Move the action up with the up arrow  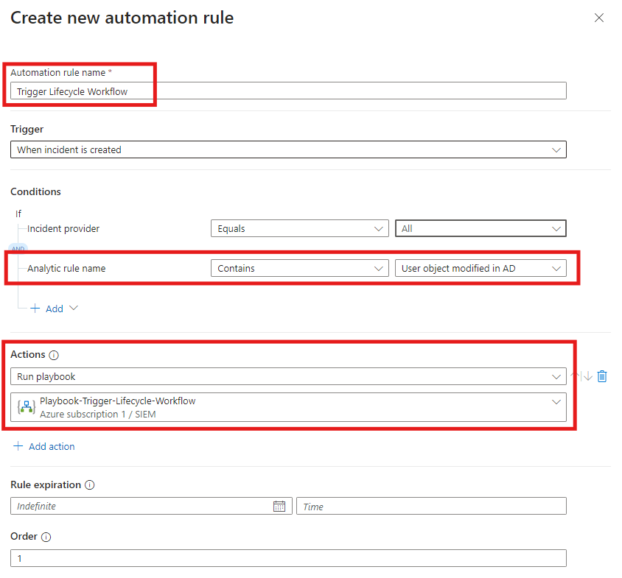576,376
